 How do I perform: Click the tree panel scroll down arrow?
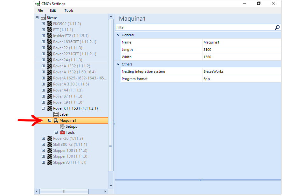[x=111, y=186]
